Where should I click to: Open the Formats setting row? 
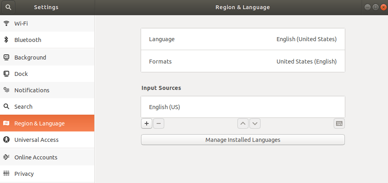pyautogui.click(x=243, y=62)
